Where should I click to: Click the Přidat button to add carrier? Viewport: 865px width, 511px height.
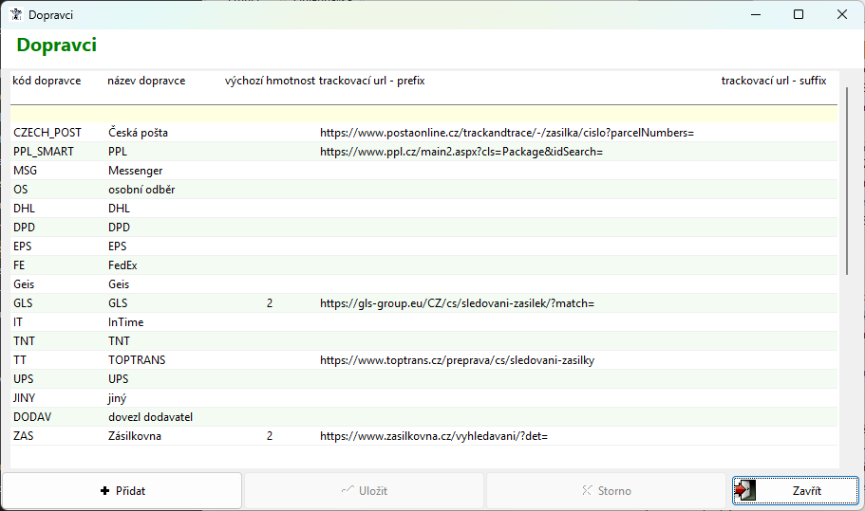pyautogui.click(x=122, y=491)
